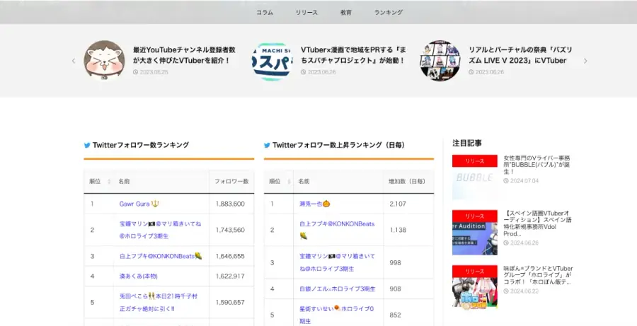Viewport: 637px width, 326px height.
Task: Open BUBBLE article thumbnail in 注目記事
Action: tap(475, 177)
